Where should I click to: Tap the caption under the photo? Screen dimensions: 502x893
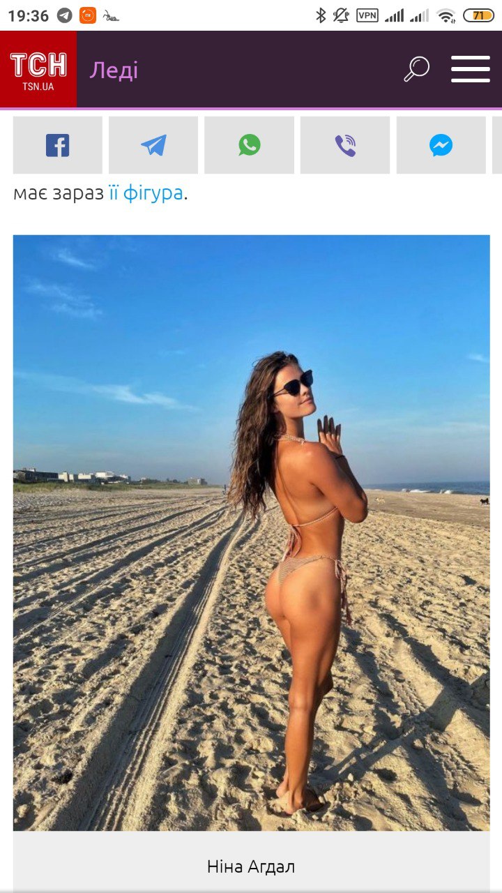251,866
